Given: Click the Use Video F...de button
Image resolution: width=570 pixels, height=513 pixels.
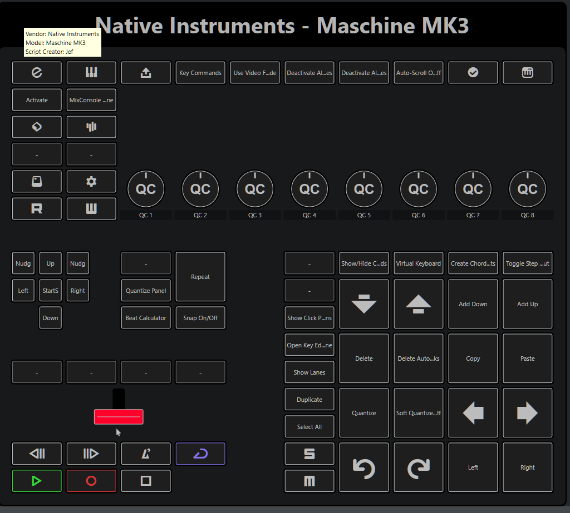Looking at the screenshot, I should (255, 73).
